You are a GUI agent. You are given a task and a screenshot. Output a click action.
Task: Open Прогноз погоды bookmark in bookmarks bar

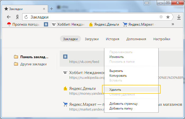[24, 24]
